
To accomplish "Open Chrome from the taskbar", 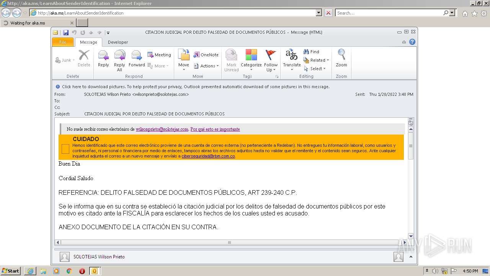I will point(69,271).
